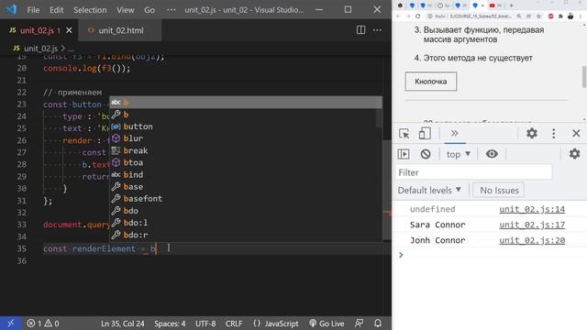Open editor More Actions ellipsis
Screen dimensions: 587x330
377,30
